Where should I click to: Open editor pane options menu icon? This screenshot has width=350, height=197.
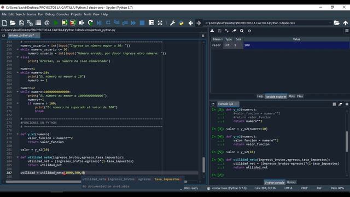(203, 36)
